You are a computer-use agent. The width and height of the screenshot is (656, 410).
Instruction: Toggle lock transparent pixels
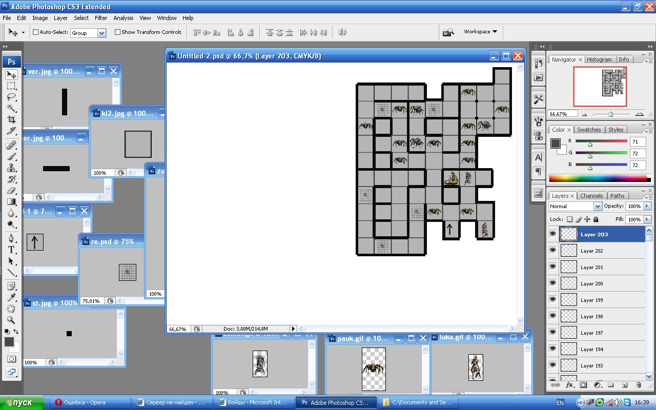click(x=569, y=219)
